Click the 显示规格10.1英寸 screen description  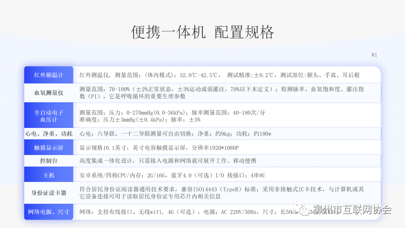[x=159, y=148]
